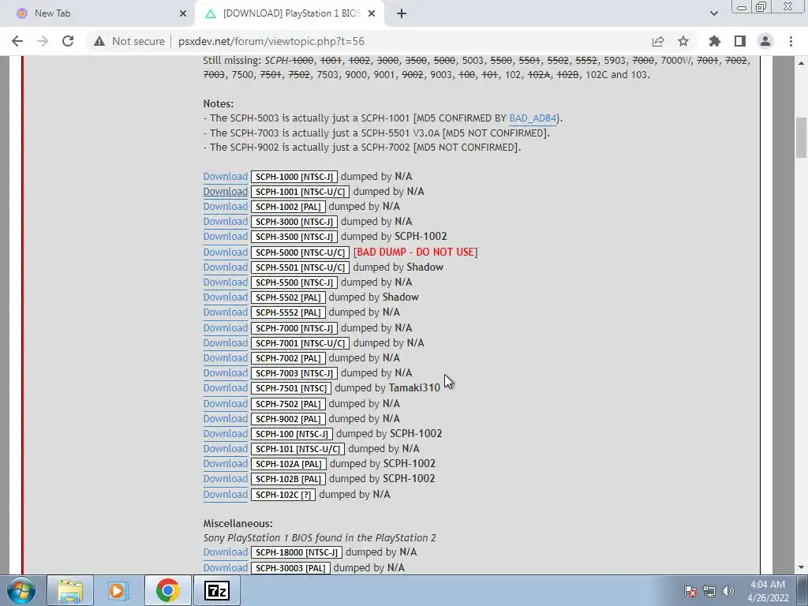Image resolution: width=808 pixels, height=606 pixels.
Task: Download SCPH-1000 [NTSC-J] BIOS
Action: [x=225, y=177]
